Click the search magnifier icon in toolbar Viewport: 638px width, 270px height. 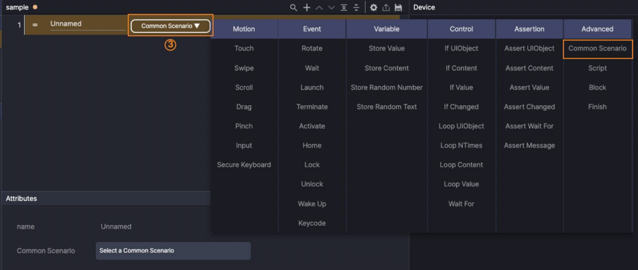point(293,7)
